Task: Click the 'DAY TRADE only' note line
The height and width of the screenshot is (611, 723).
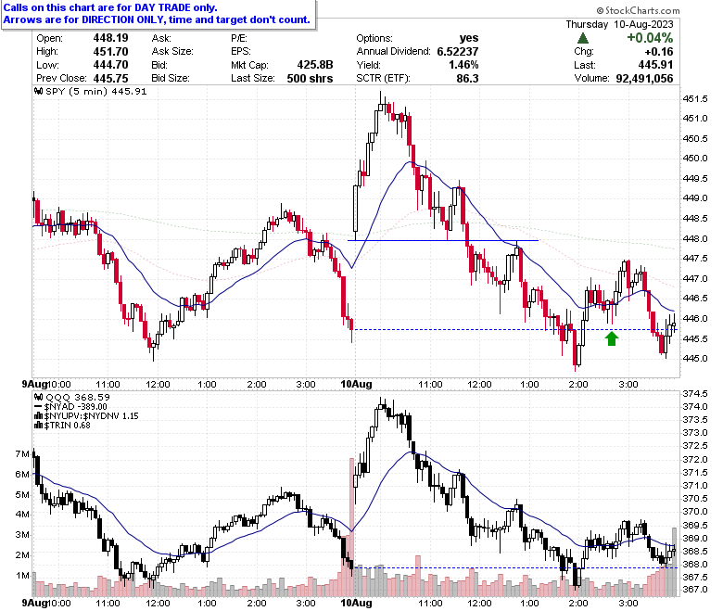Action: [110, 7]
